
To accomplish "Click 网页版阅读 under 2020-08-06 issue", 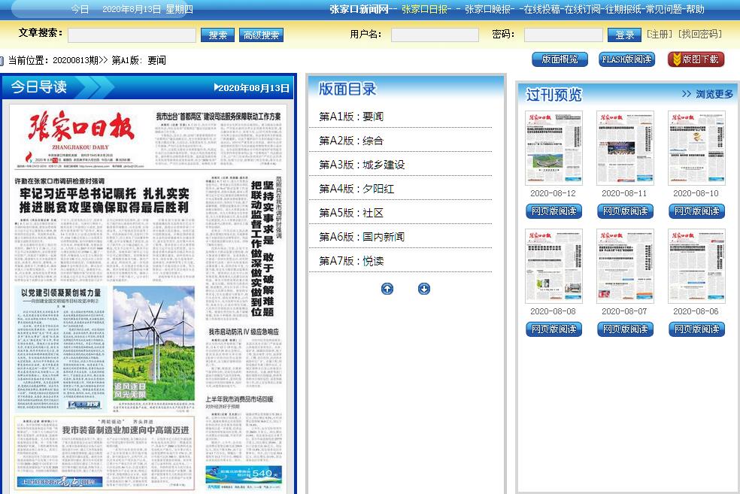I will pyautogui.click(x=696, y=329).
